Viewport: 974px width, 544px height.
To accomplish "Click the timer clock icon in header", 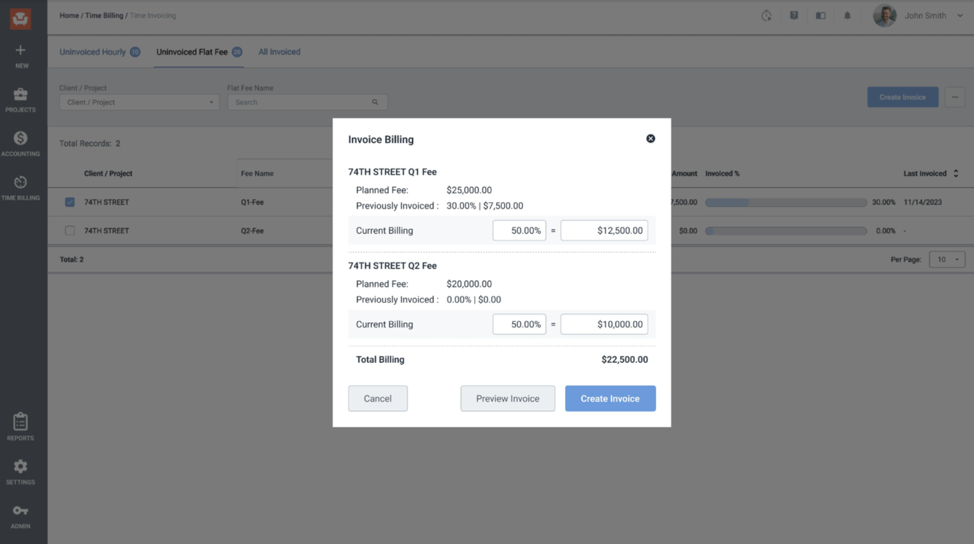I will coord(766,16).
